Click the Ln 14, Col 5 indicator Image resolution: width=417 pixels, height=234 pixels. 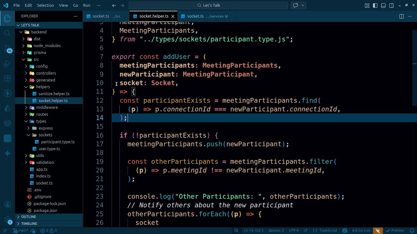pos(254,230)
